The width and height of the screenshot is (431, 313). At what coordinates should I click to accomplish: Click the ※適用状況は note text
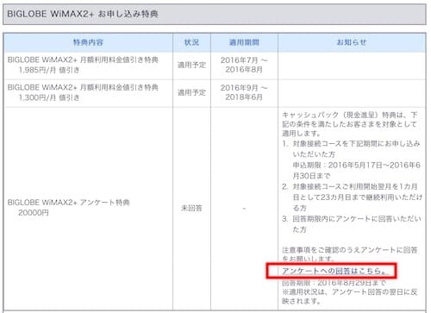[x=350, y=297]
